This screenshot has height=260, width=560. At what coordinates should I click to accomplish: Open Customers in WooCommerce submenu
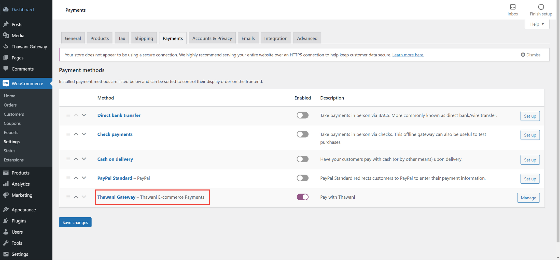[14, 114]
